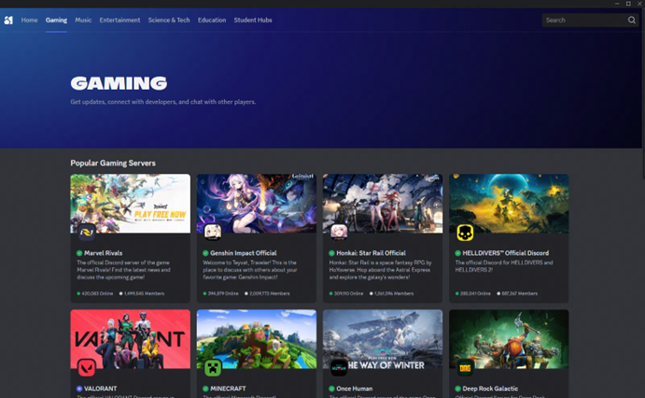
Task: Click Deep Rock Galactic verified badge
Action: pos(457,389)
